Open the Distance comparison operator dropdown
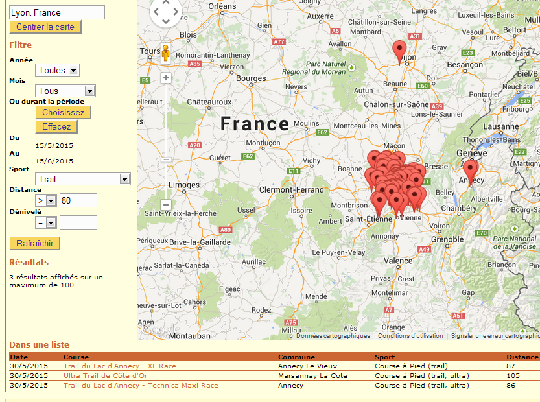540x402 pixels. [45, 201]
